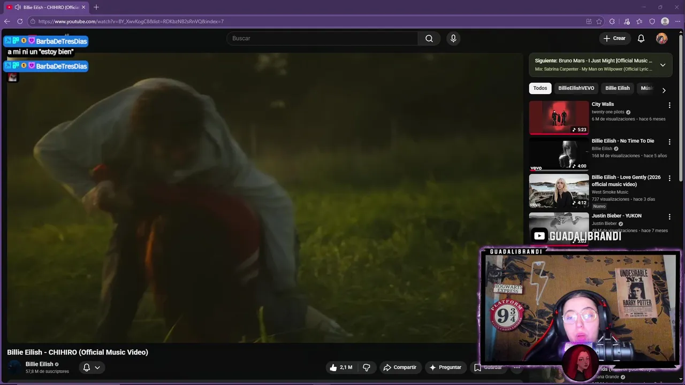Select the BillieEilishVEVO filter chip
Viewport: 685px width, 385px height.
576,88
